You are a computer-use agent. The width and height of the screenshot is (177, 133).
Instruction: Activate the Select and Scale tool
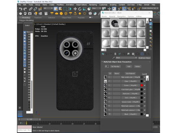[x=84, y=9]
